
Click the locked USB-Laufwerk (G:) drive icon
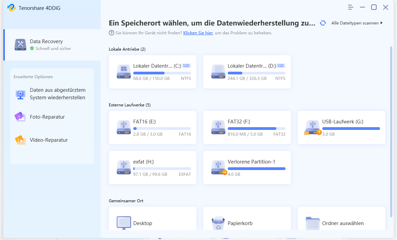(x=313, y=127)
